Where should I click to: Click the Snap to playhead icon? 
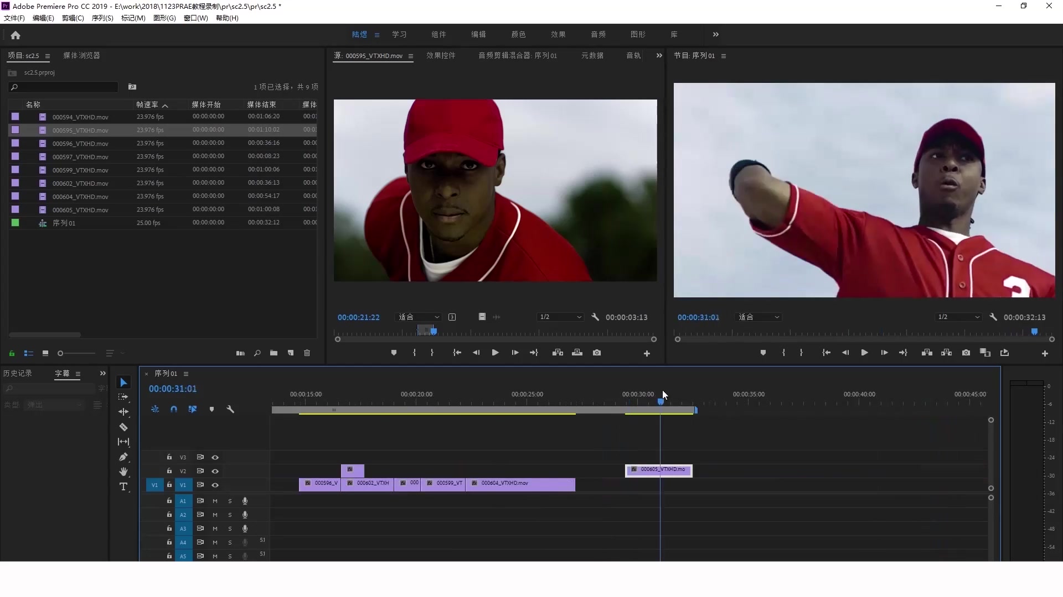coord(174,409)
